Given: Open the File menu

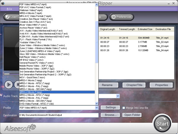Looking at the screenshot, I should click(9, 9).
